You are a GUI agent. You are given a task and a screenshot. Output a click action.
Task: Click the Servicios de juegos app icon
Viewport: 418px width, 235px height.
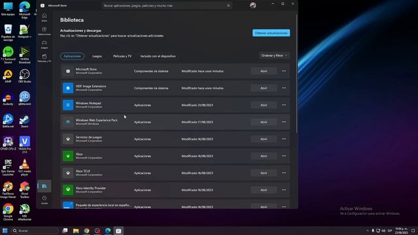click(68, 139)
